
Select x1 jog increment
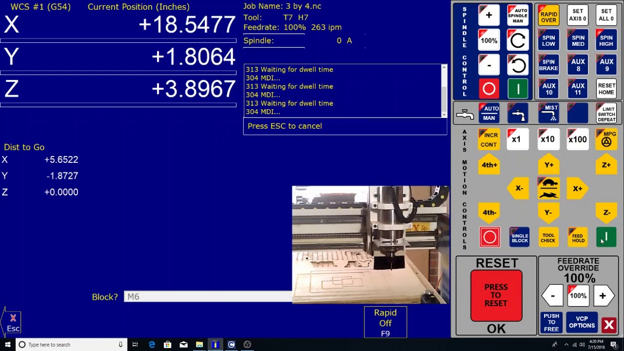518,139
